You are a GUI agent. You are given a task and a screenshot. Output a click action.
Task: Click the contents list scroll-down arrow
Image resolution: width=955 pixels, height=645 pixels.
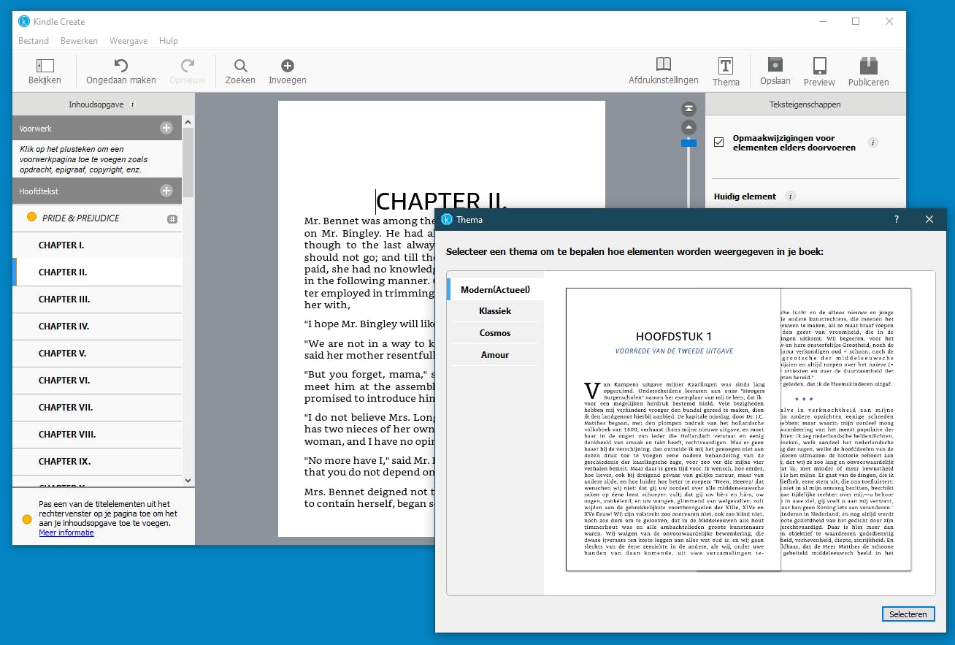pyautogui.click(x=188, y=481)
